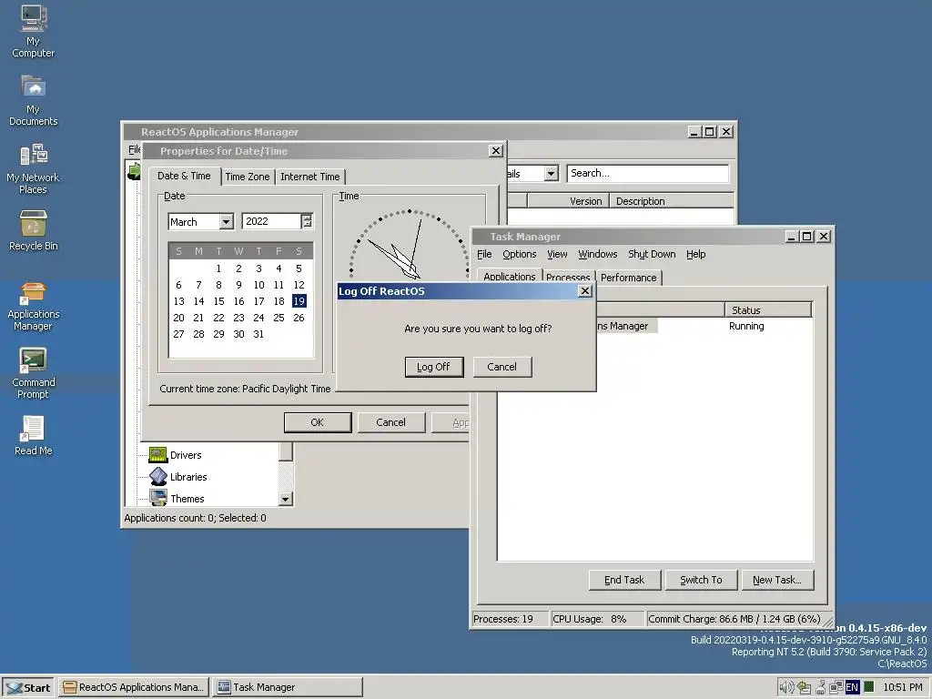
Task: Switch to Internet Time tab
Action: tap(310, 177)
